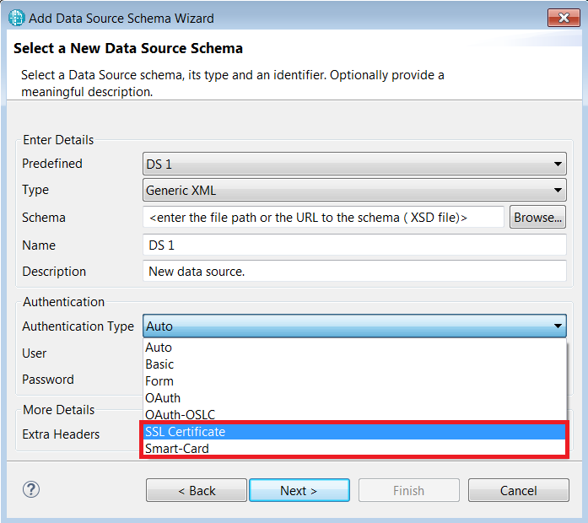Image resolution: width=588 pixels, height=523 pixels.
Task: Select the OAuth-OSLC list entry
Action: (x=354, y=415)
